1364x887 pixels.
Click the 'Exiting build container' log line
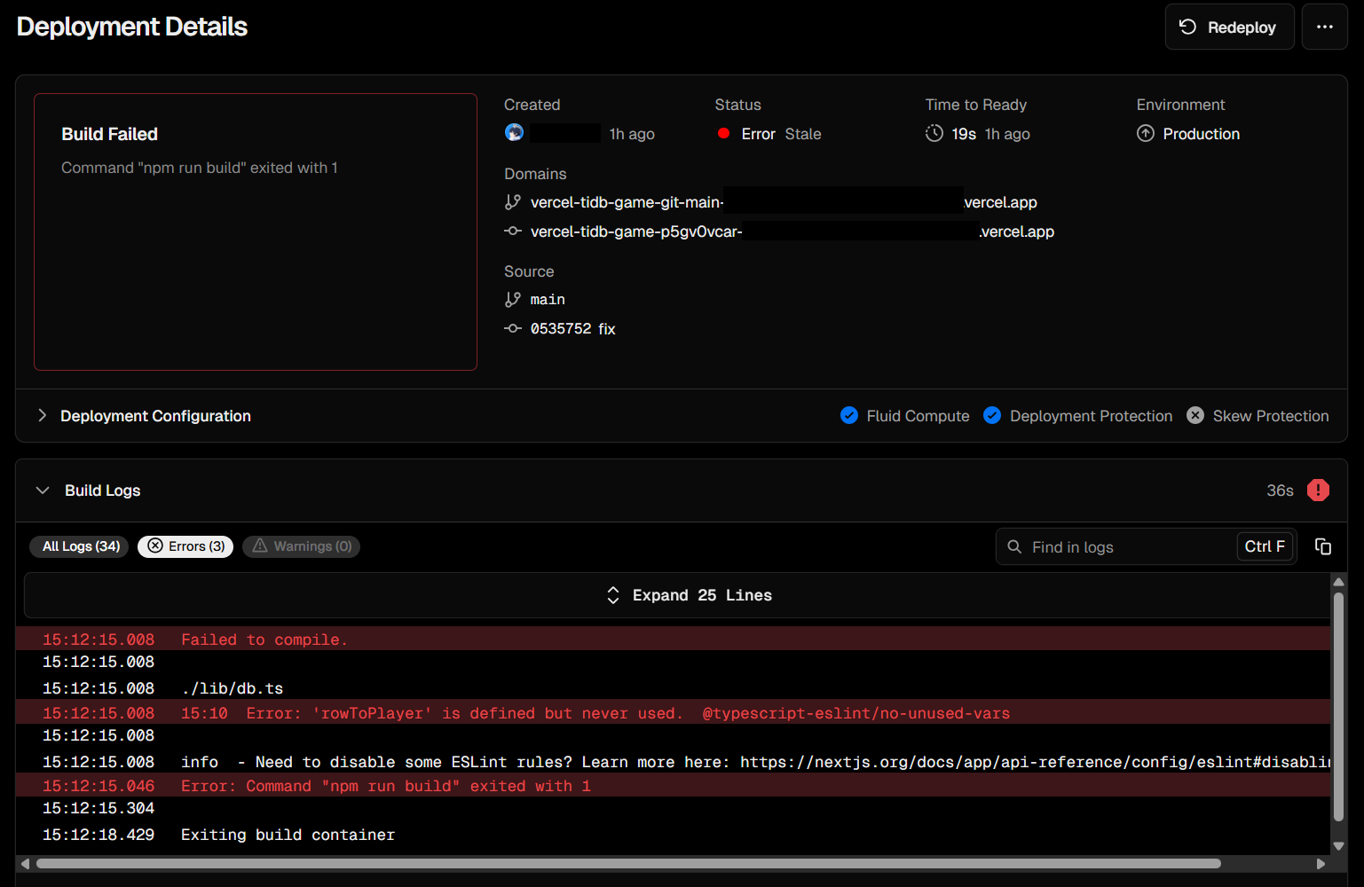pyautogui.click(x=673, y=834)
